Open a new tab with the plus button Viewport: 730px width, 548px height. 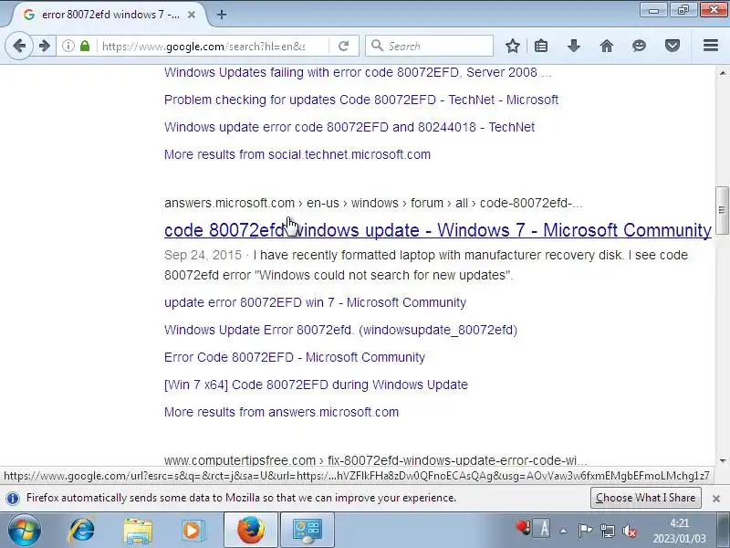point(222,15)
